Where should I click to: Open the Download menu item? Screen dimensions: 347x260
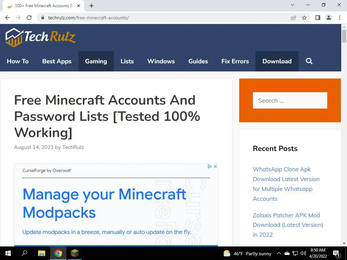point(277,61)
